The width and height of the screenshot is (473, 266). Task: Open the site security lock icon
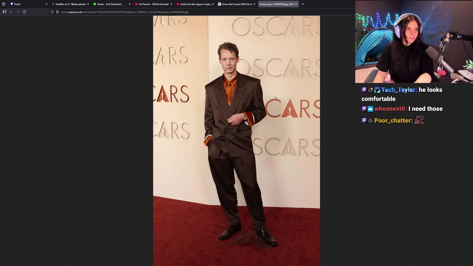click(x=57, y=12)
